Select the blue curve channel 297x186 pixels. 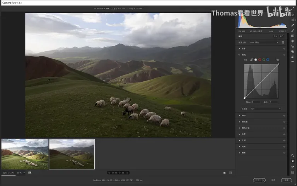click(268, 60)
